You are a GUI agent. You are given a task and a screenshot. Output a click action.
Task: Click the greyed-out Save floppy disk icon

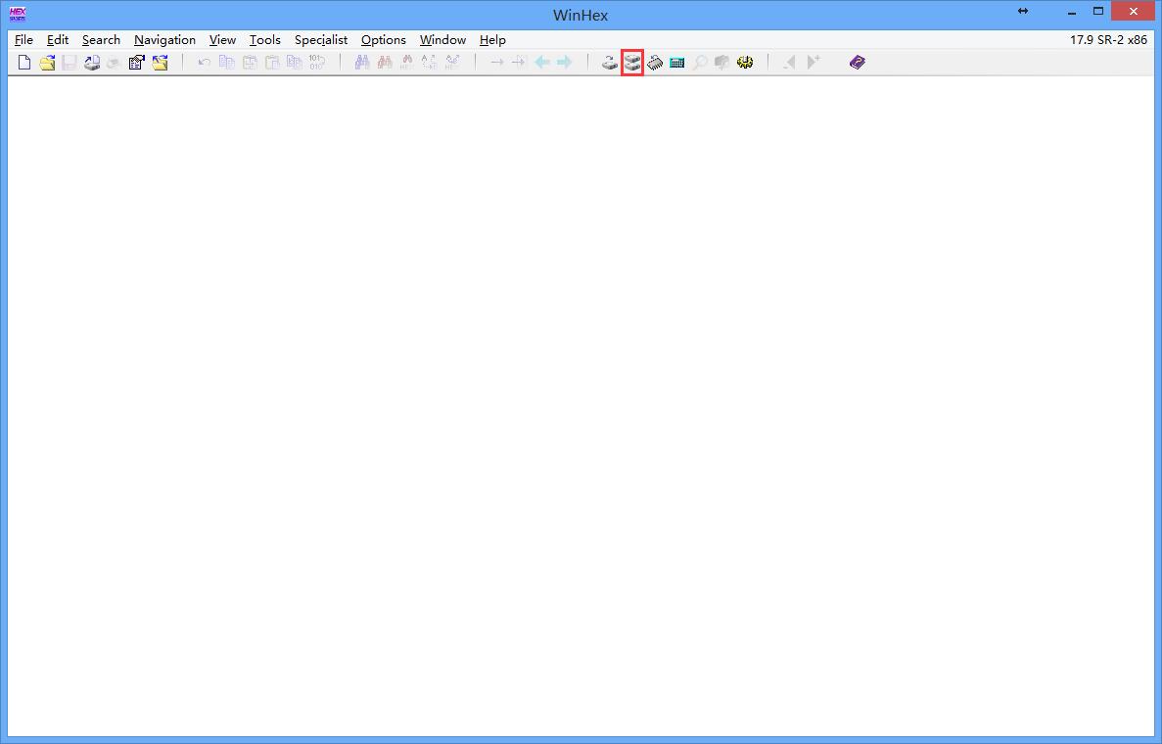coord(70,63)
